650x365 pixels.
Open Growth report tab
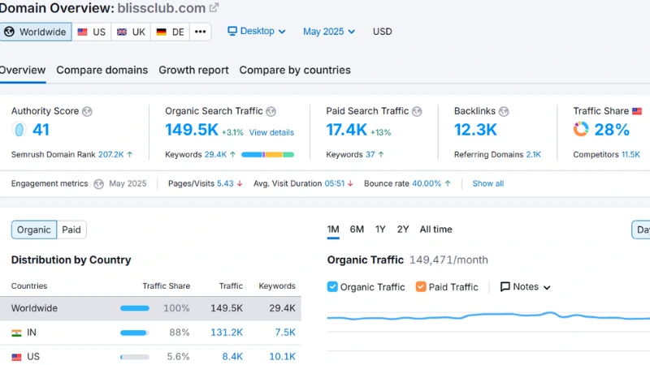click(x=193, y=70)
